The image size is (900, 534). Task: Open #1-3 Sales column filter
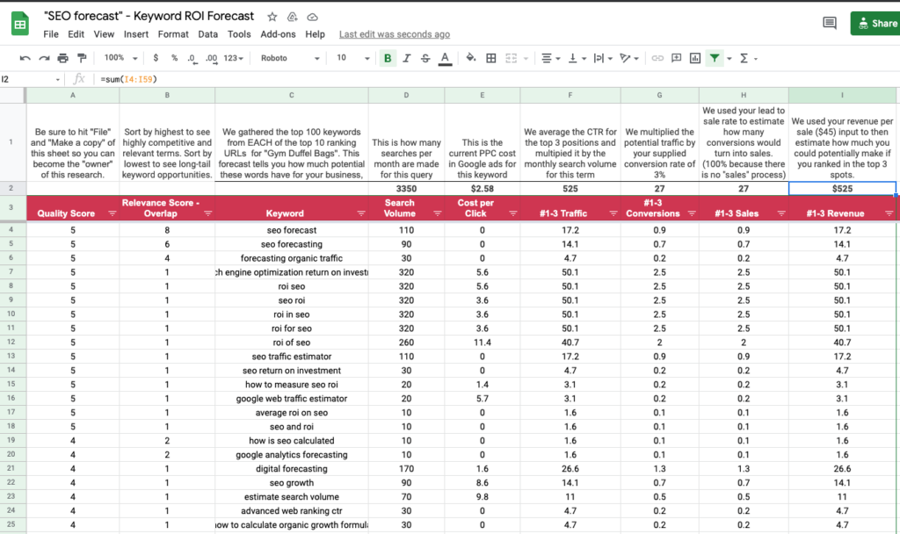tap(781, 213)
